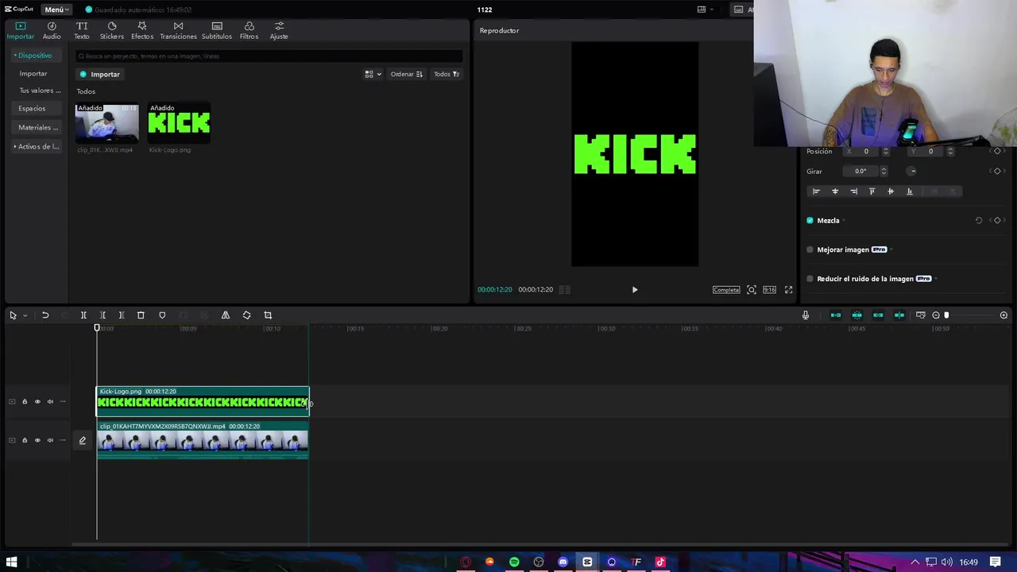The height and width of the screenshot is (572, 1017).
Task: Open the Texto tab
Action: 82,30
